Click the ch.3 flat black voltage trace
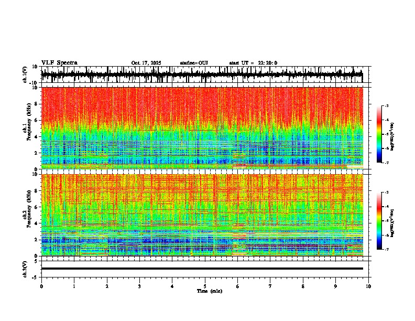Image resolution: width=415 pixels, height=321 pixels. [202, 269]
